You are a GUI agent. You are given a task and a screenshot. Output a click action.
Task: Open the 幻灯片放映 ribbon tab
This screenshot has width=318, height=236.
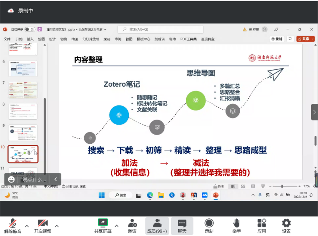91,39
